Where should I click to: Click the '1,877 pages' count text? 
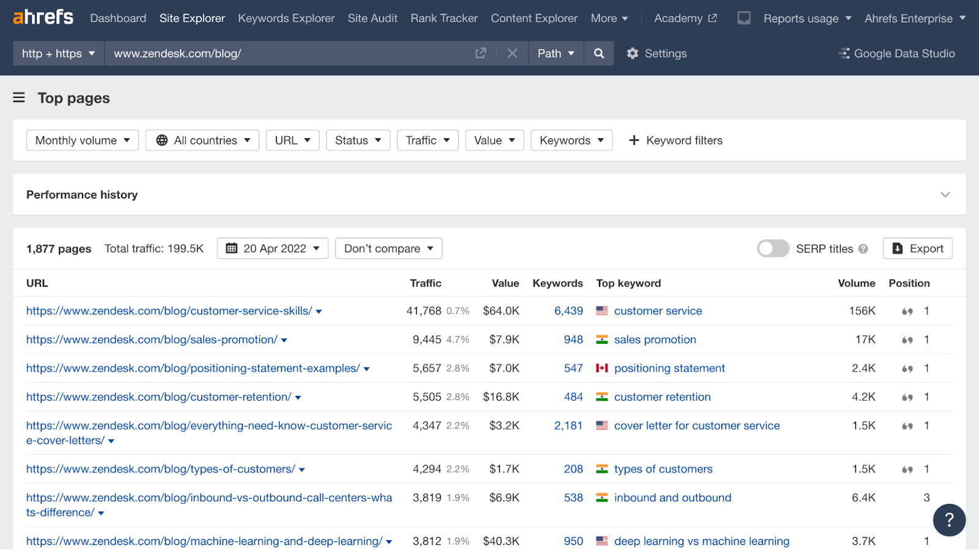point(59,249)
